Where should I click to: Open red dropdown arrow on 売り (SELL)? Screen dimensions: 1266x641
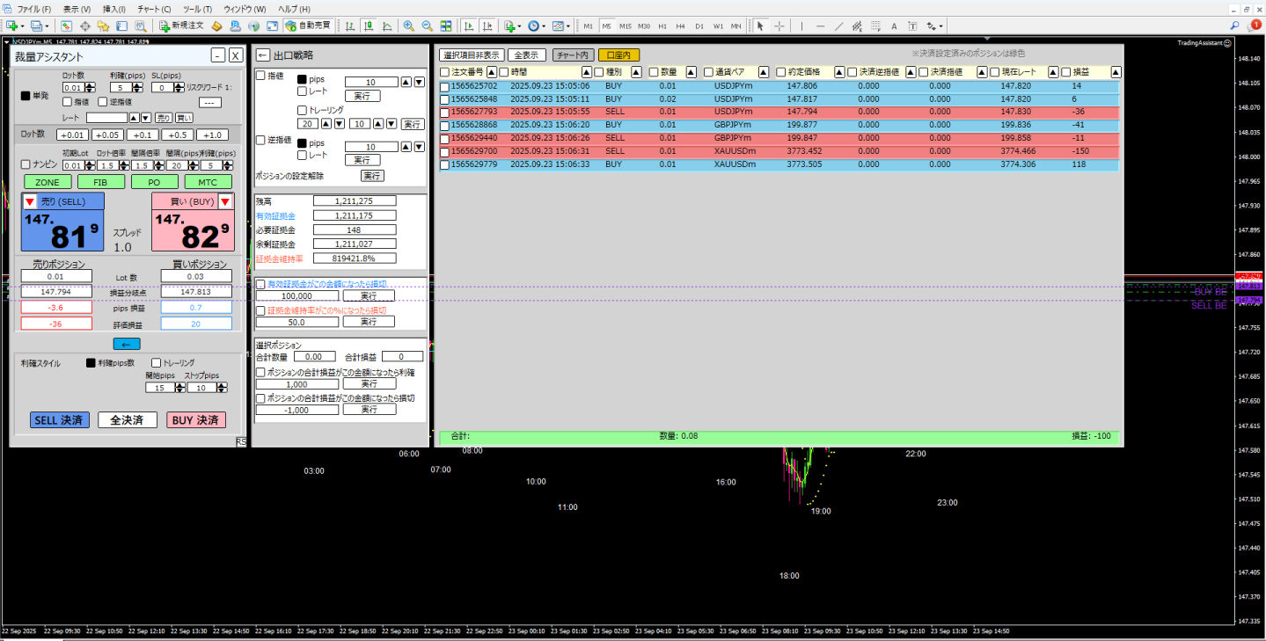pos(30,202)
